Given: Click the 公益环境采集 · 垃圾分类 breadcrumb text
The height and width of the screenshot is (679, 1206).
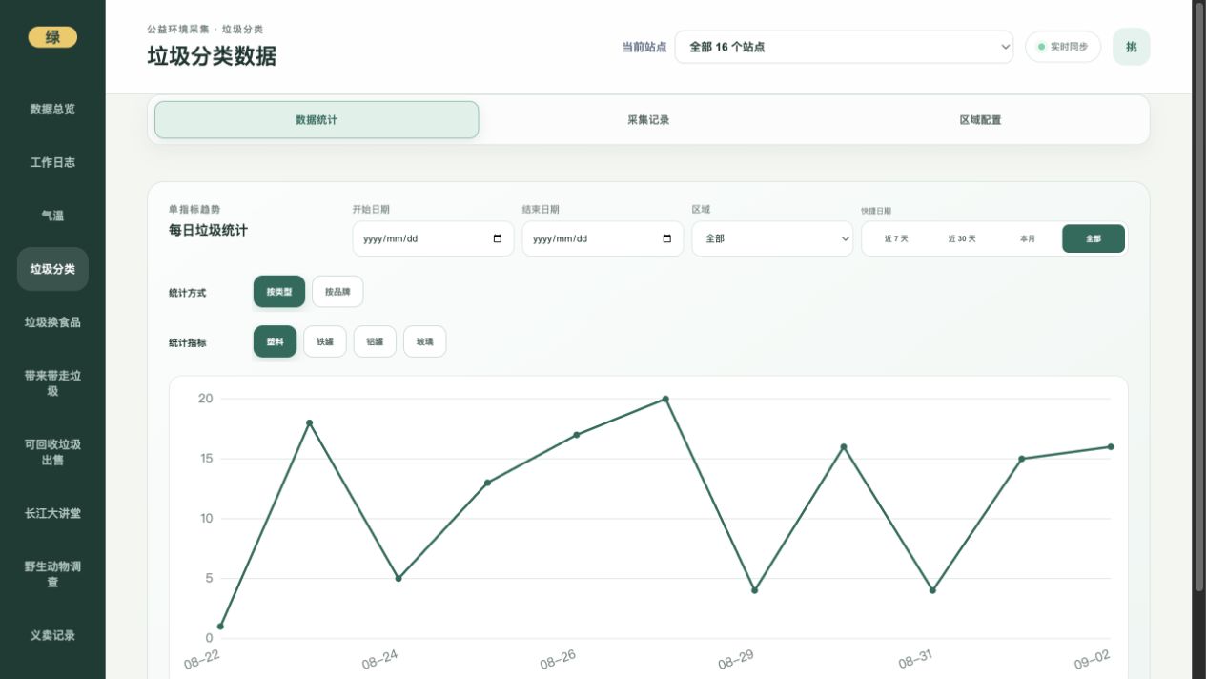Looking at the screenshot, I should click(205, 30).
